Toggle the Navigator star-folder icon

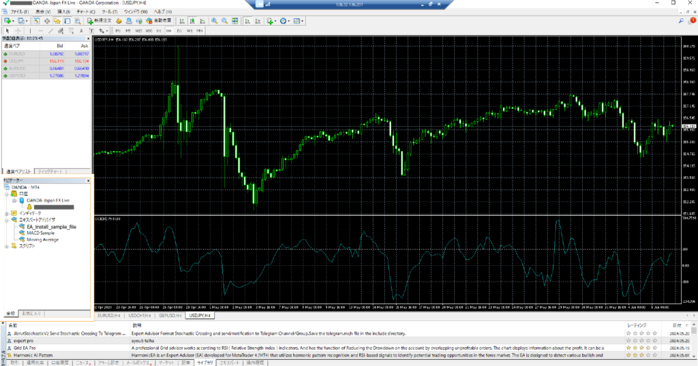[57, 21]
